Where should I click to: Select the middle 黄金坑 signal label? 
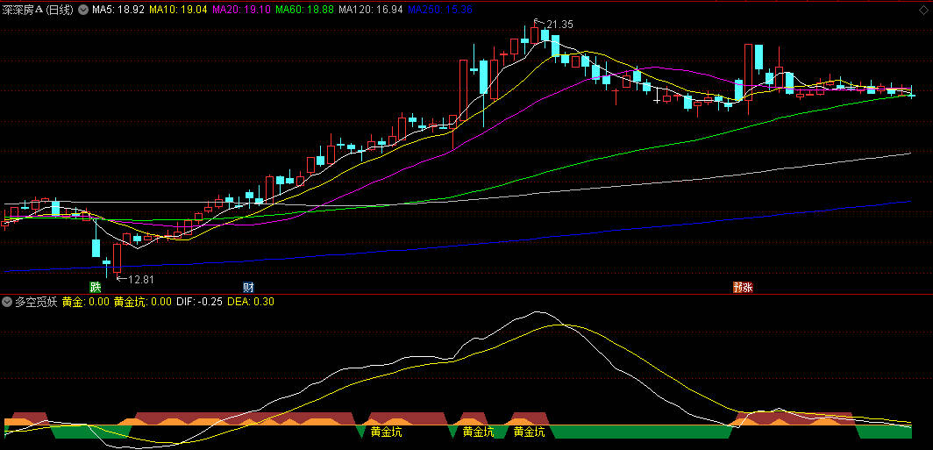click(x=478, y=432)
